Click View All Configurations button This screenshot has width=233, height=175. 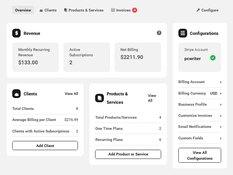pyautogui.click(x=200, y=155)
